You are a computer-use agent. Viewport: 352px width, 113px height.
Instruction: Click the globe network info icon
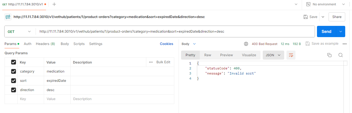click(246, 44)
